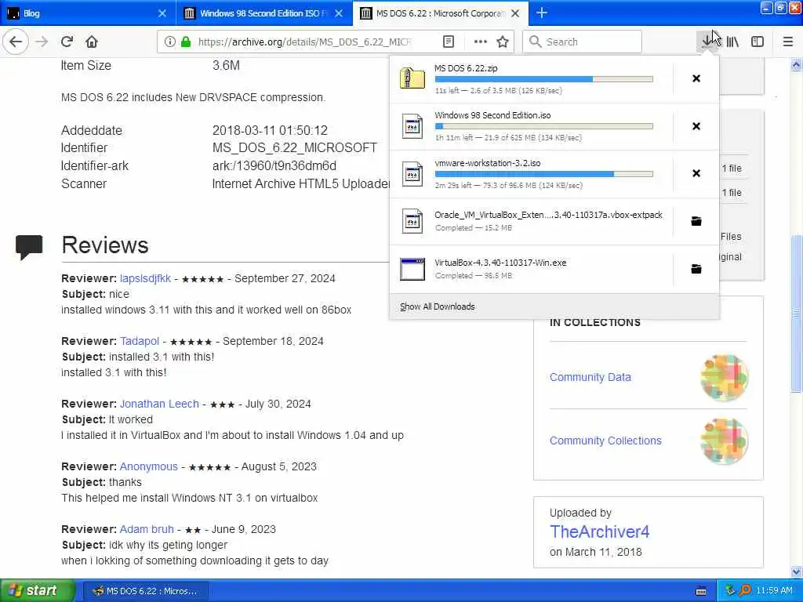Reload the current page

(x=67, y=42)
